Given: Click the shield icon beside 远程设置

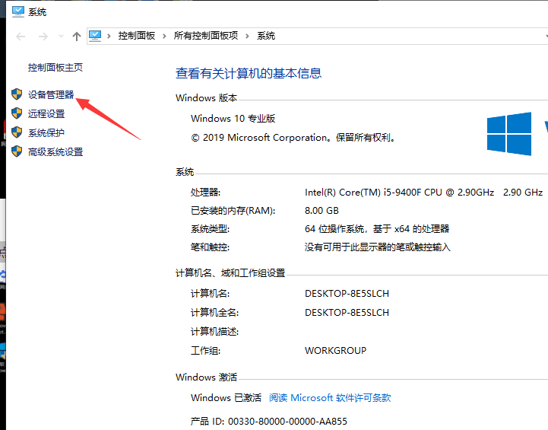Looking at the screenshot, I should click(17, 113).
